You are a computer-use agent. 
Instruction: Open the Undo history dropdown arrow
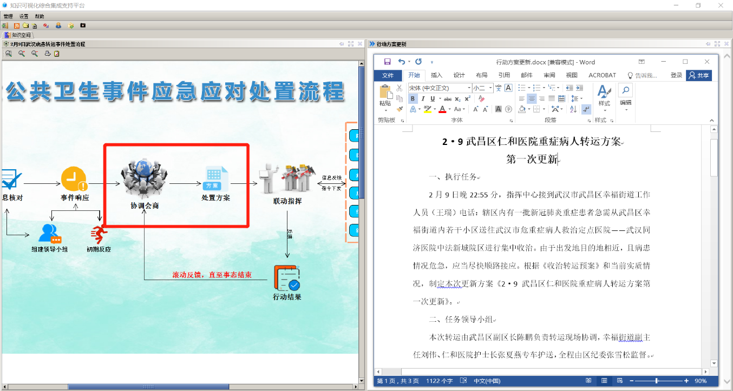click(x=409, y=62)
